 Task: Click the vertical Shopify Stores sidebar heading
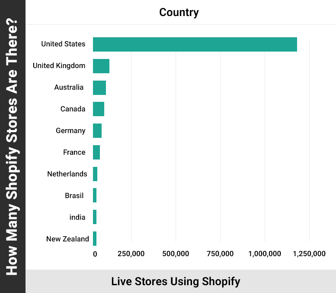tap(13, 146)
